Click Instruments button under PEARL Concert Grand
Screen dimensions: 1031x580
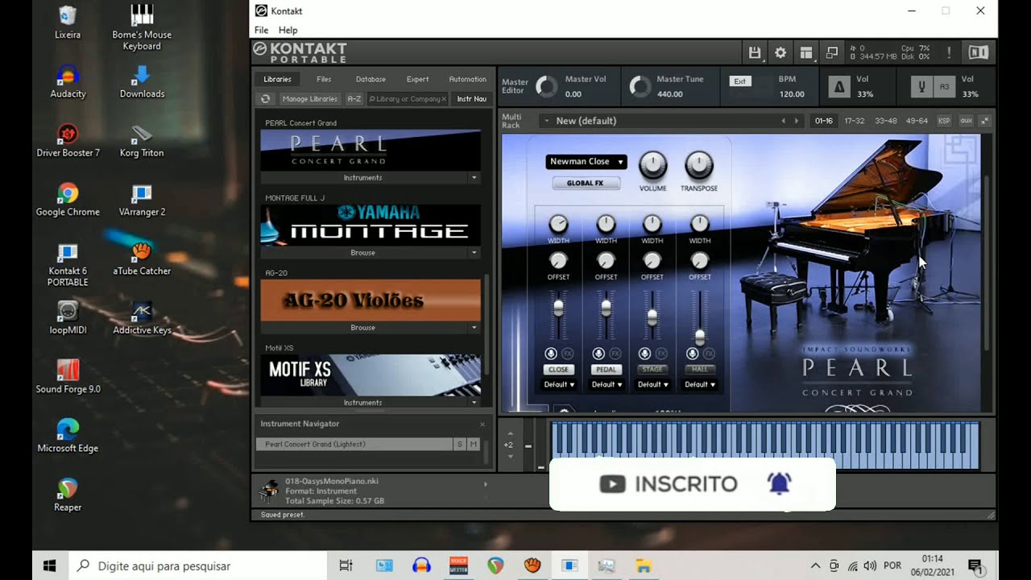click(x=362, y=177)
